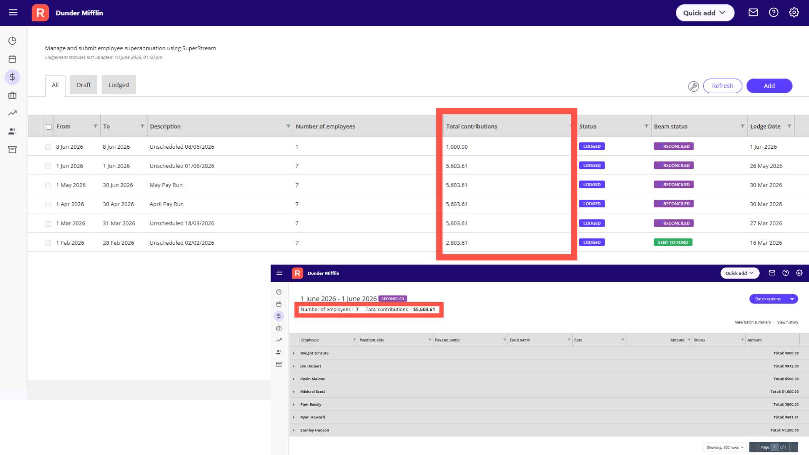Open the View history link
This screenshot has height=455, width=809.
(788, 322)
